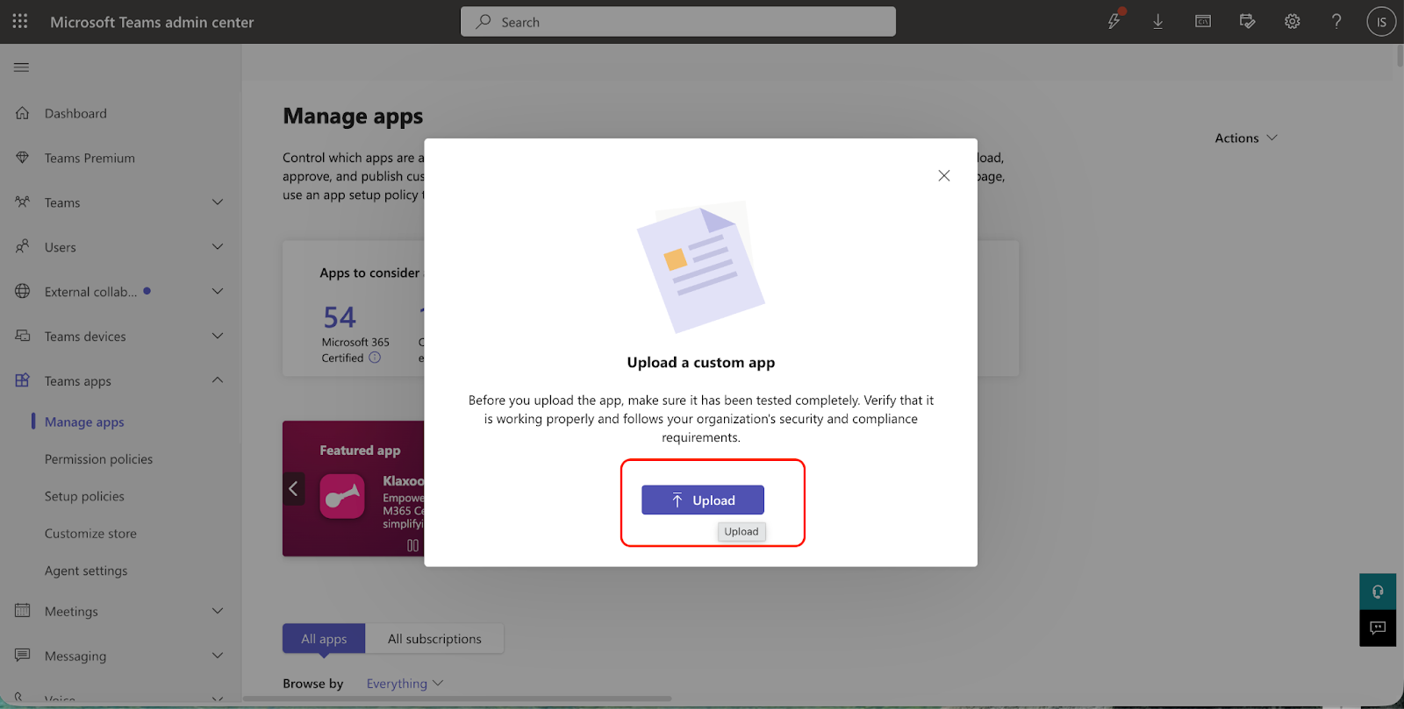The width and height of the screenshot is (1404, 709).
Task: Open the headset help widget
Action: (1378, 592)
